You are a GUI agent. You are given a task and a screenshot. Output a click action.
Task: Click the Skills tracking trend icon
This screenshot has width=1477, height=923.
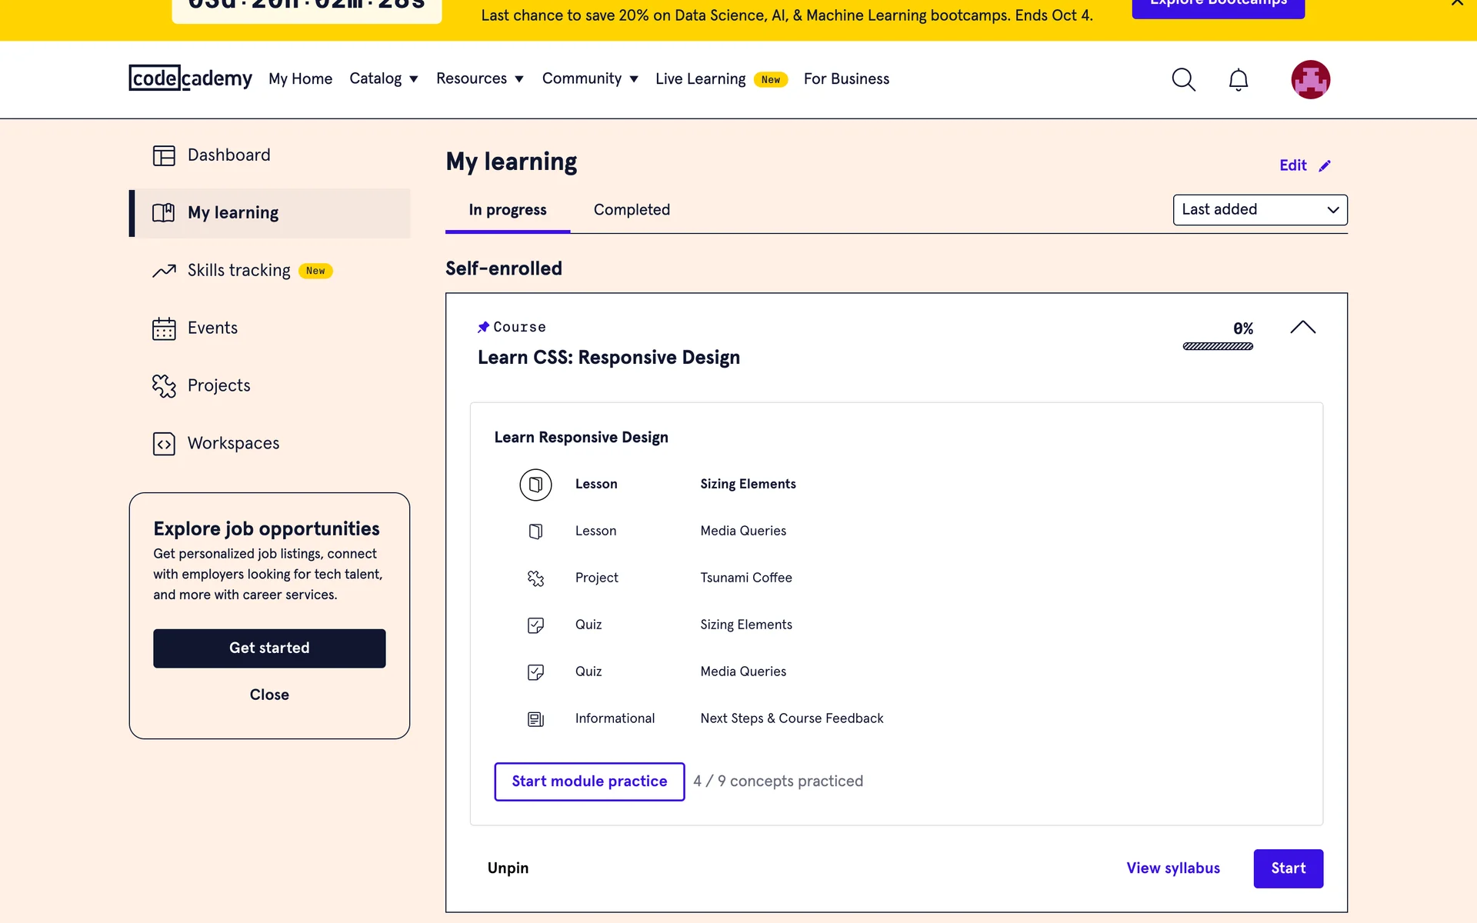[164, 271]
